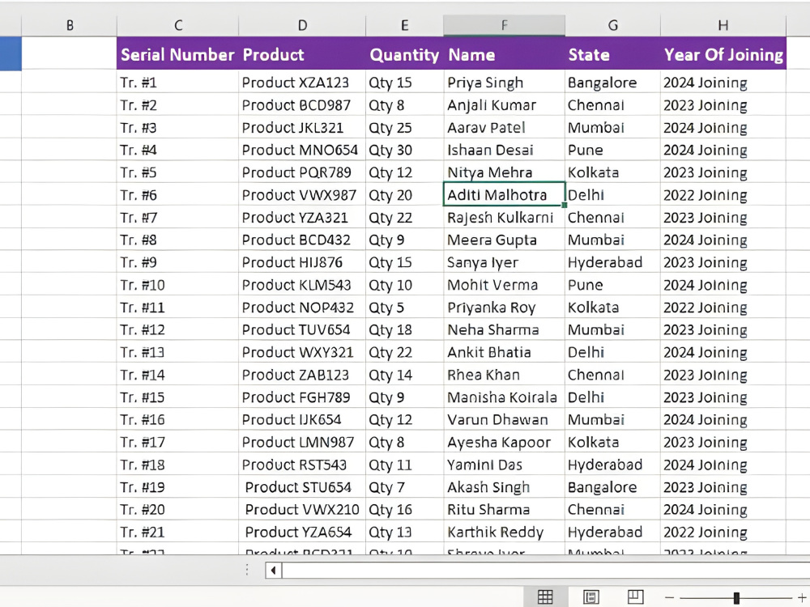Click the State header cell
Viewport: 810px width, 607px height.
pyautogui.click(x=612, y=54)
